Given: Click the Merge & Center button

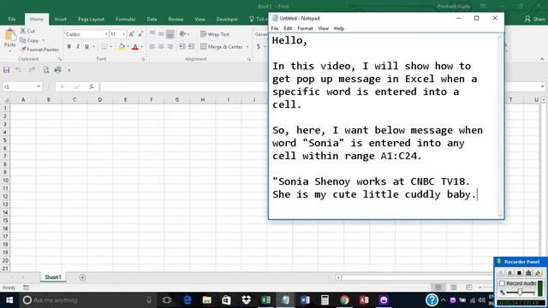Looking at the screenshot, I should point(222,46).
